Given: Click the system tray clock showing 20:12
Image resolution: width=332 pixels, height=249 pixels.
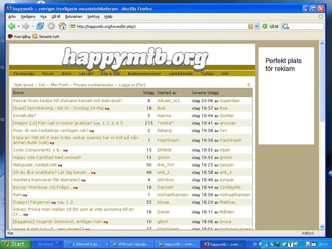Looking at the screenshot, I should coord(323,244).
